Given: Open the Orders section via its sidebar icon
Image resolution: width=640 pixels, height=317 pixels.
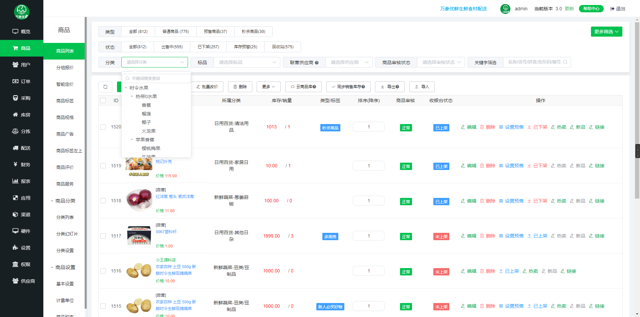Looking at the screenshot, I should [15, 81].
